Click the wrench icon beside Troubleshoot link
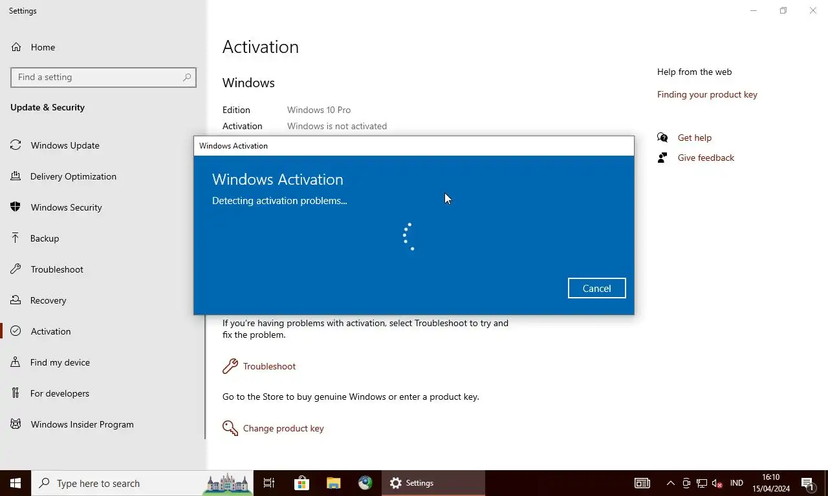The height and width of the screenshot is (496, 828). (x=230, y=367)
